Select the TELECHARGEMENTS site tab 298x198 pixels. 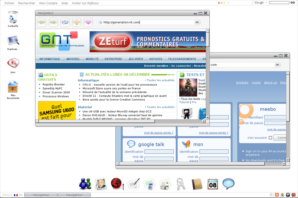point(182,59)
